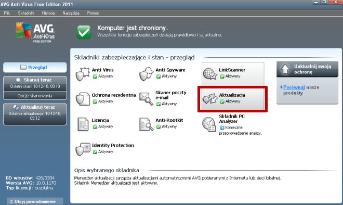Select the Anti-Spyware component icon
The height and width of the screenshot is (205, 343).
click(x=147, y=74)
